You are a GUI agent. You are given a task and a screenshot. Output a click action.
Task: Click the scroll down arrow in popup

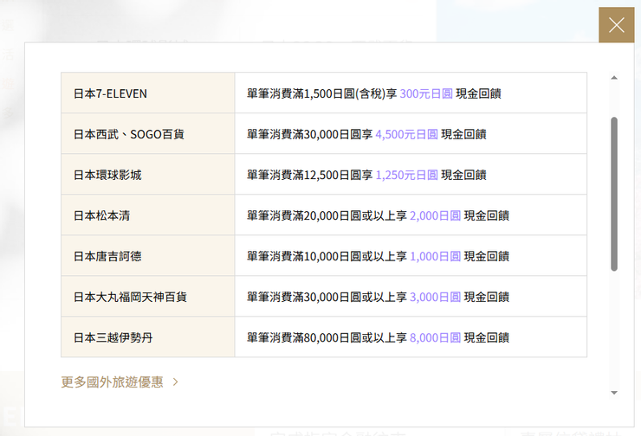tap(614, 393)
